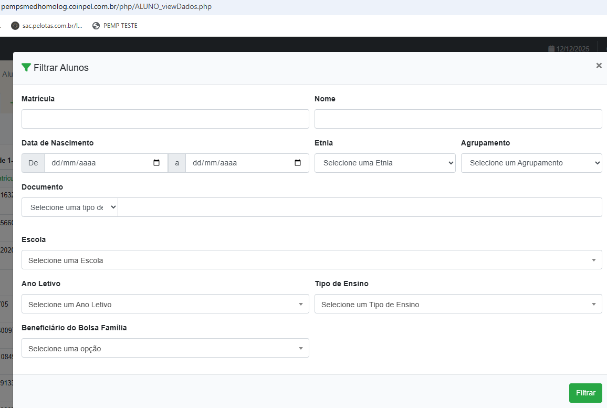This screenshot has height=408, width=607.
Task: Select an Ano Letivo from dropdown
Action: [165, 304]
